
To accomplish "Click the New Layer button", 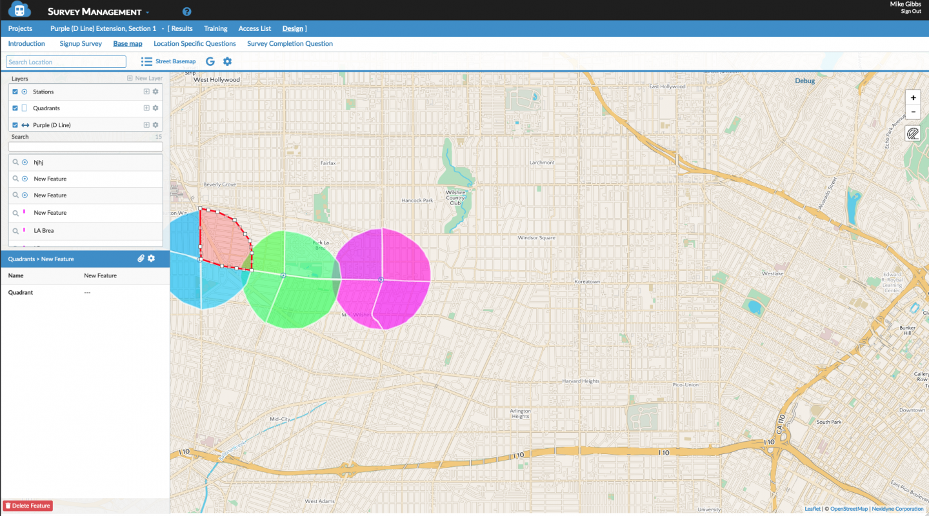I will coord(145,78).
